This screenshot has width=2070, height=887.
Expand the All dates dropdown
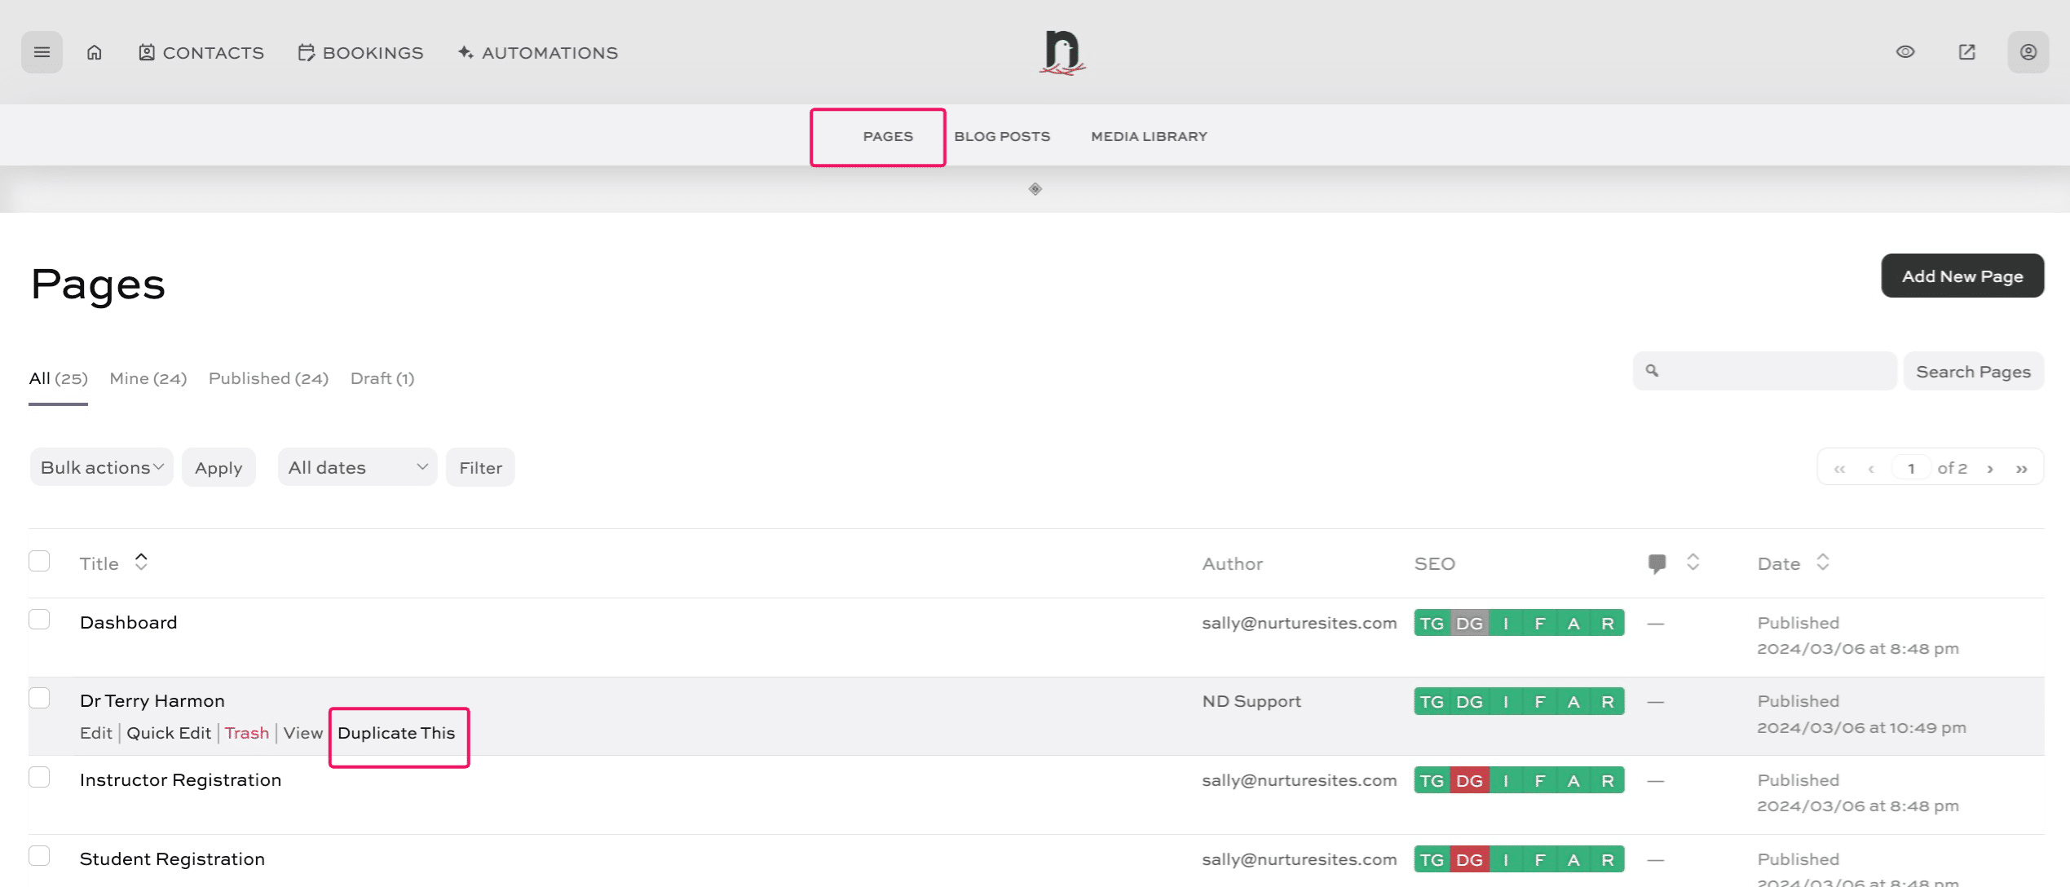pos(357,467)
